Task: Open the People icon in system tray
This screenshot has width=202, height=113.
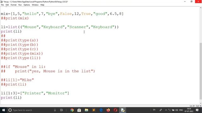Action: coord(161,110)
